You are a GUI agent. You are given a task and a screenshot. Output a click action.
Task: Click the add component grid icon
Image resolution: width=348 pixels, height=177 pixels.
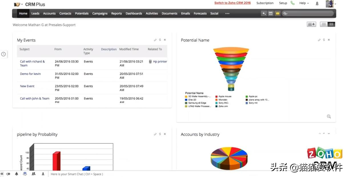click(311, 25)
